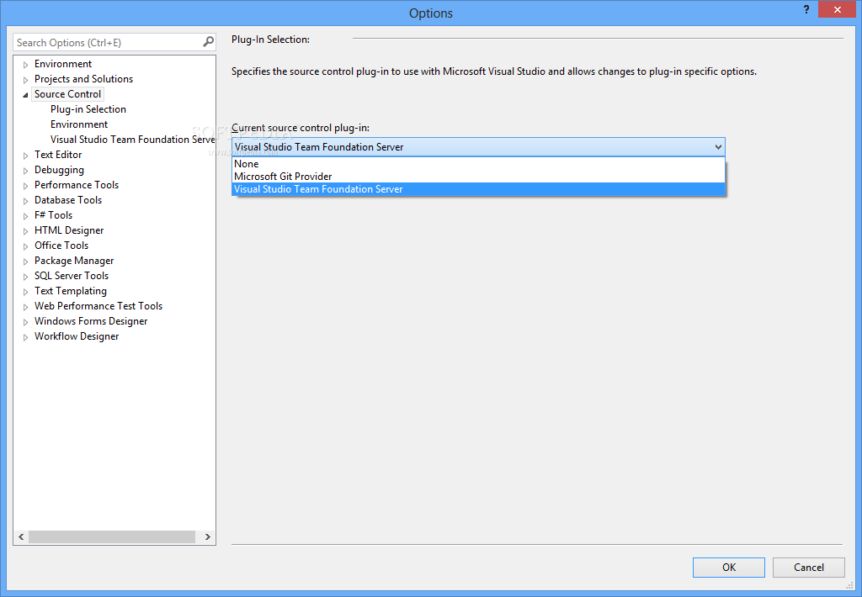Viewport: 862px width, 597px height.
Task: Select the F# Tools label
Action: (53, 214)
